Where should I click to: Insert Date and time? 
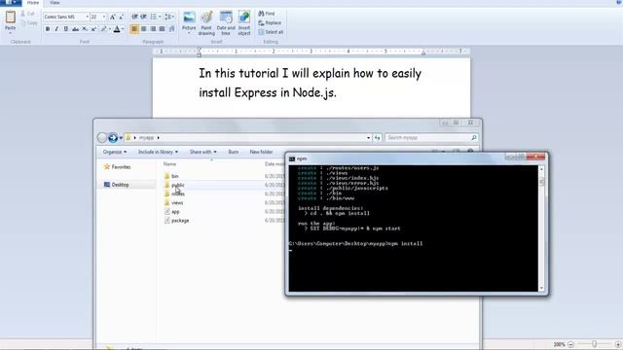(x=226, y=22)
